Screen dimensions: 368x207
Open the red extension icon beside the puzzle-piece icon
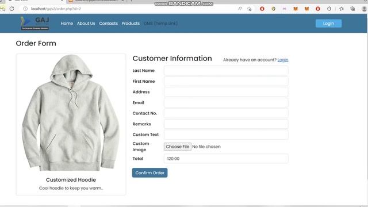318,9
